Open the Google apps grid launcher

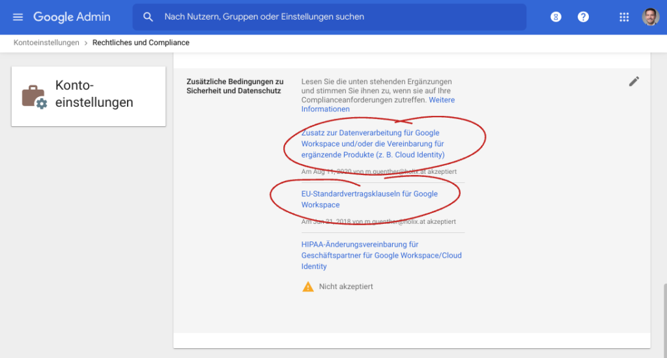(x=624, y=17)
